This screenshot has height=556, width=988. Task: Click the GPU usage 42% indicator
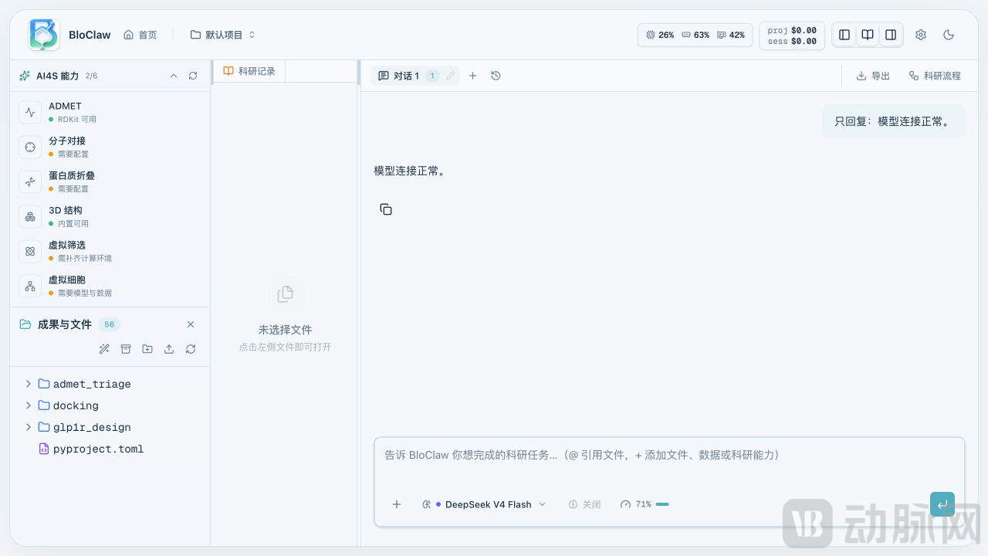pos(731,35)
